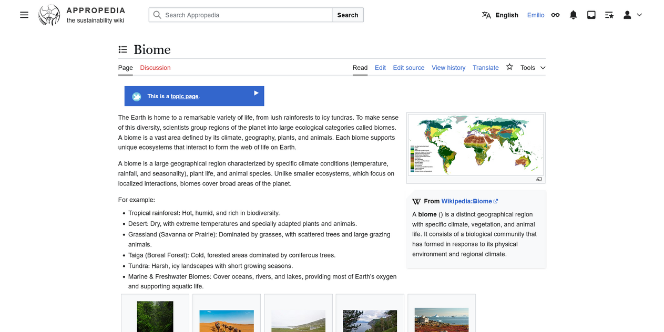Viewport: 664px width, 332px height.
Task: Open the notifications bell
Action: coord(573,15)
